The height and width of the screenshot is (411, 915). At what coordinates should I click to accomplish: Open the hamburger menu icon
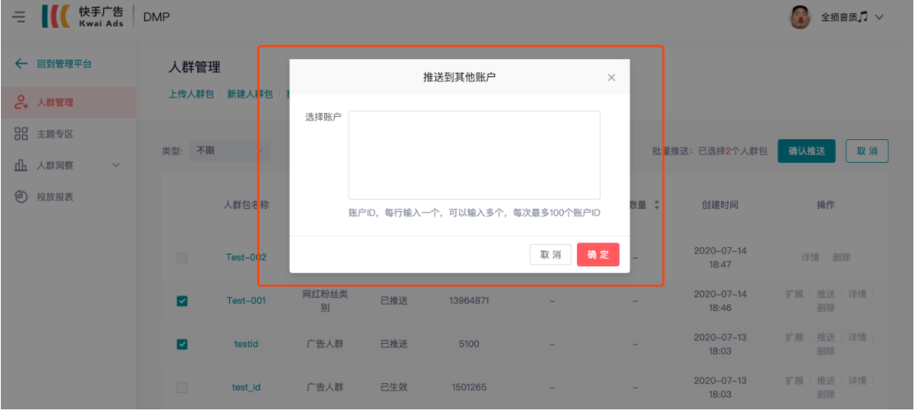20,16
